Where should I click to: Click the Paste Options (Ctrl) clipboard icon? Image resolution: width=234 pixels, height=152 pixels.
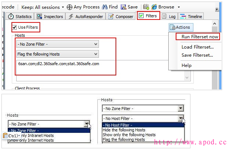point(6,136)
